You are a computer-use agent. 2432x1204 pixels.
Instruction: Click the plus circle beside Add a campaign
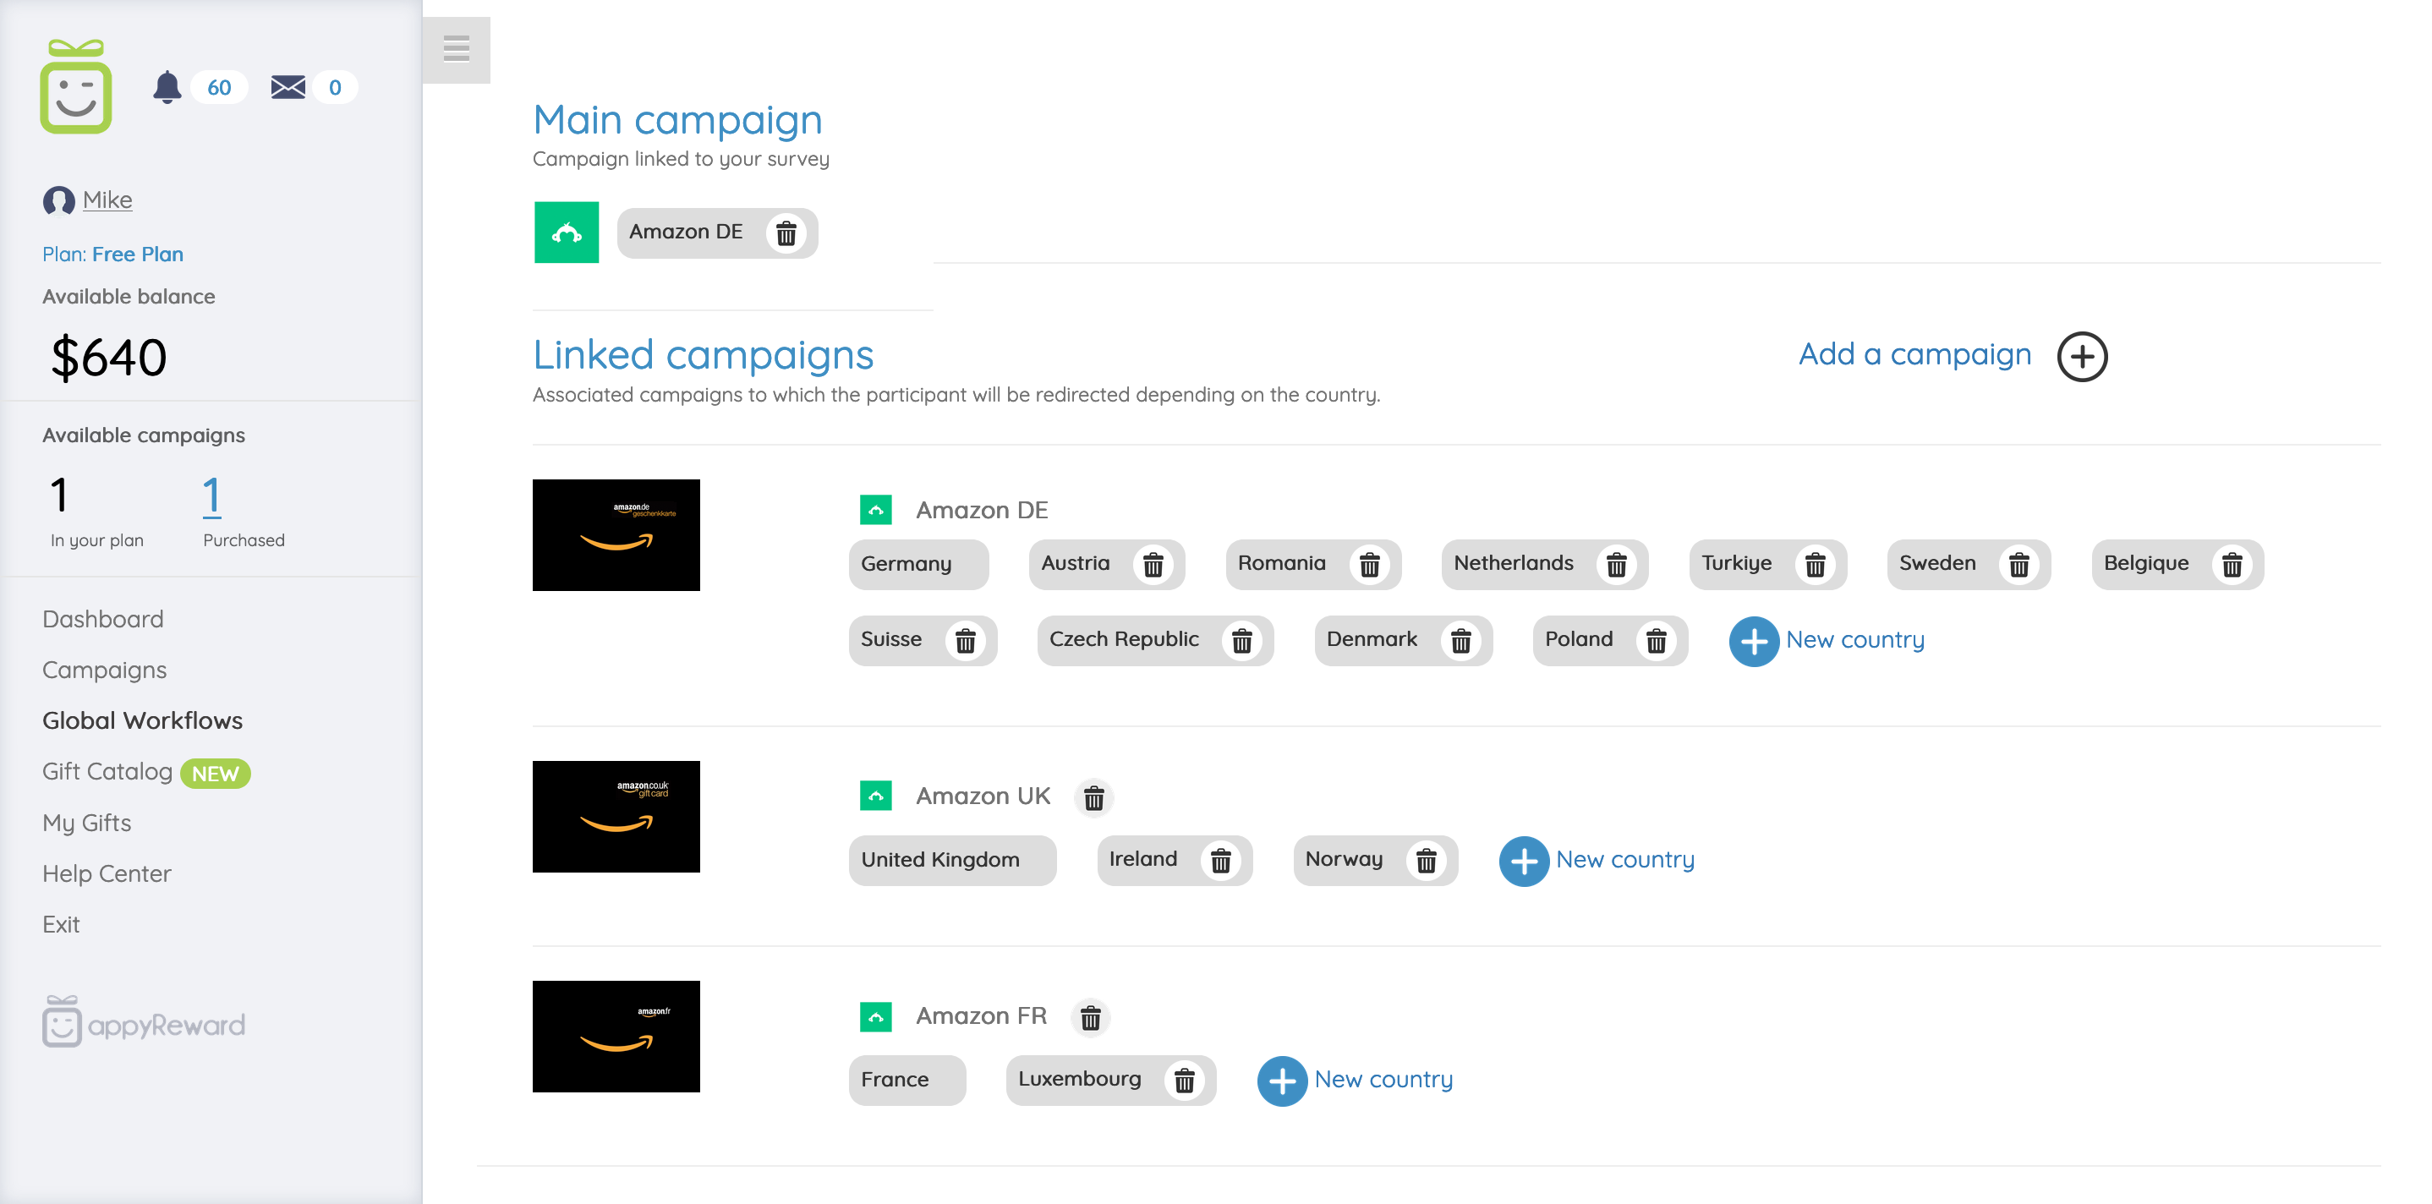(x=2082, y=356)
